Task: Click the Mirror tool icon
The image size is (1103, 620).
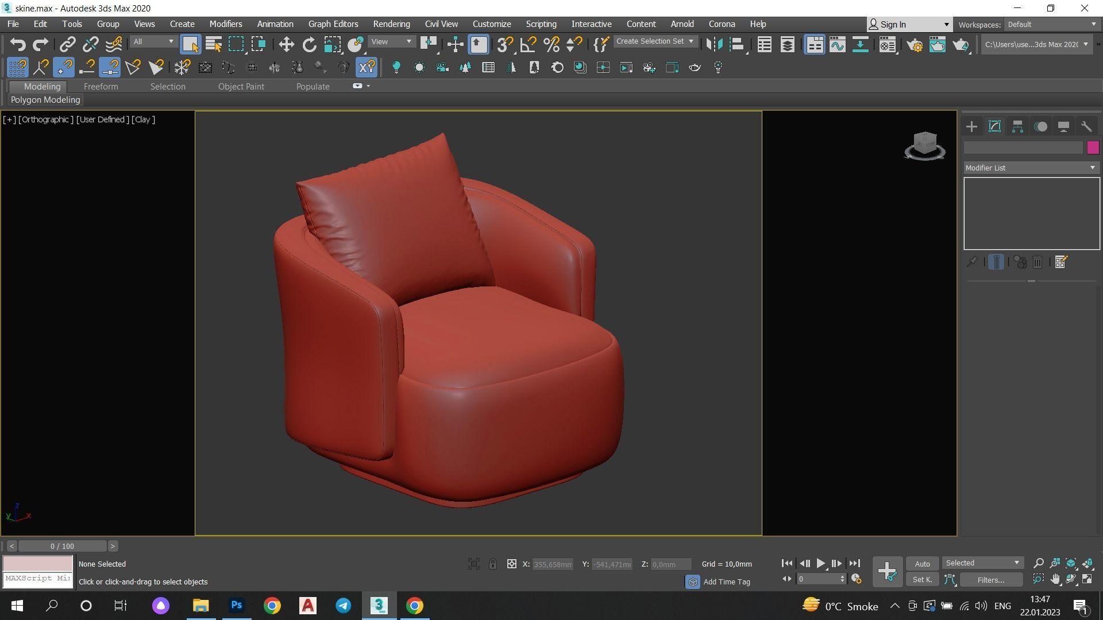Action: (x=714, y=44)
